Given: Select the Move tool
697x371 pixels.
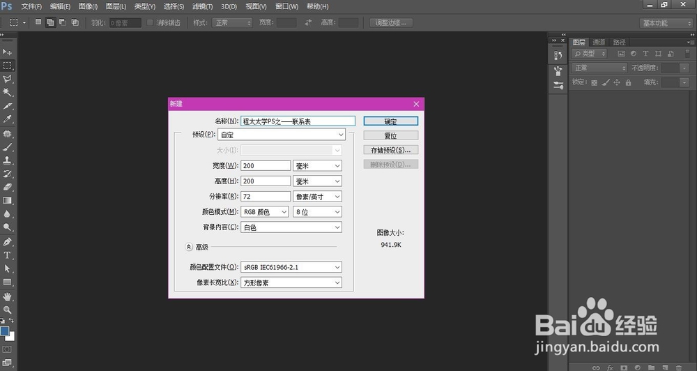Looking at the screenshot, I should pos(7,52).
